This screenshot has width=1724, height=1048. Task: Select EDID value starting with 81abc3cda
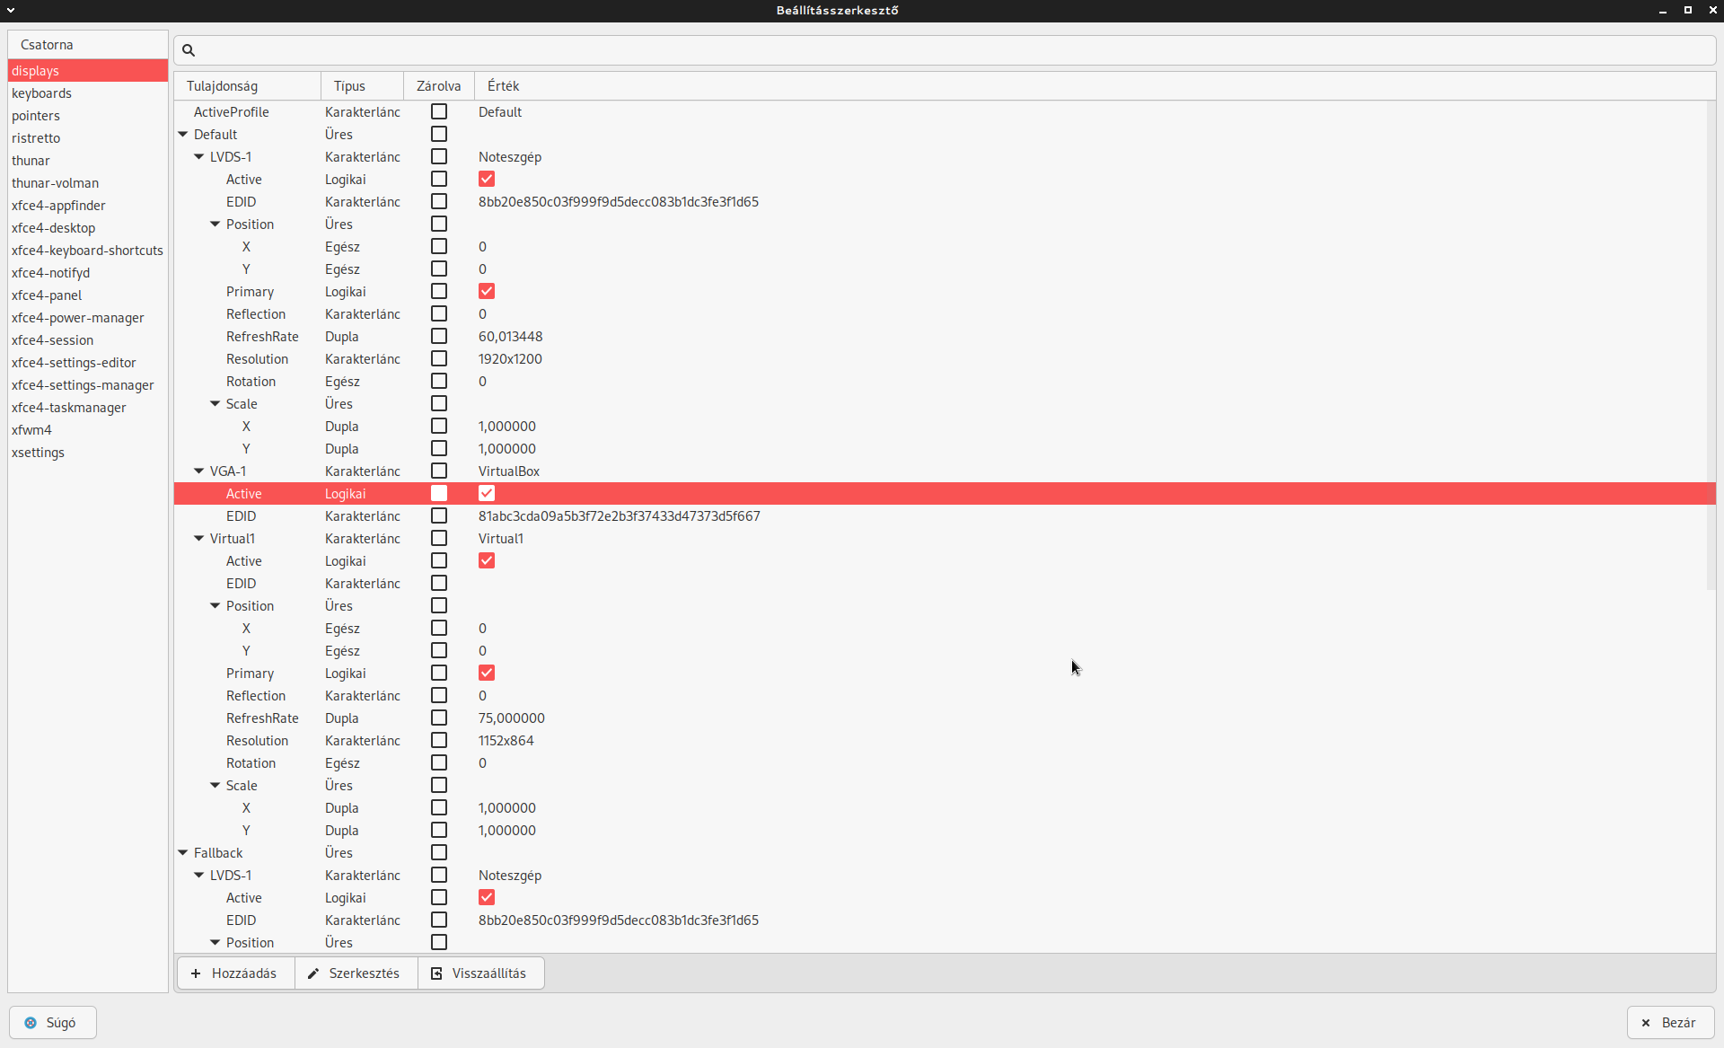pyautogui.click(x=619, y=516)
